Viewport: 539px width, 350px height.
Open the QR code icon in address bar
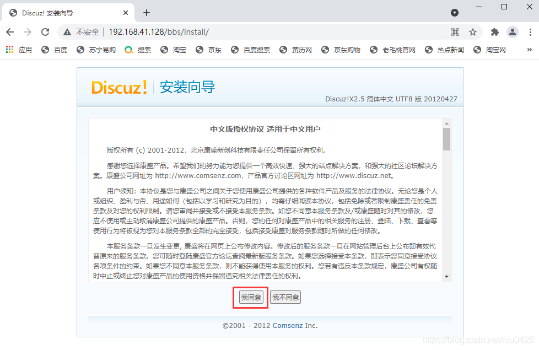coord(455,32)
